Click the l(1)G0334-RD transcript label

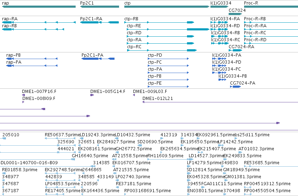coord(225,26)
